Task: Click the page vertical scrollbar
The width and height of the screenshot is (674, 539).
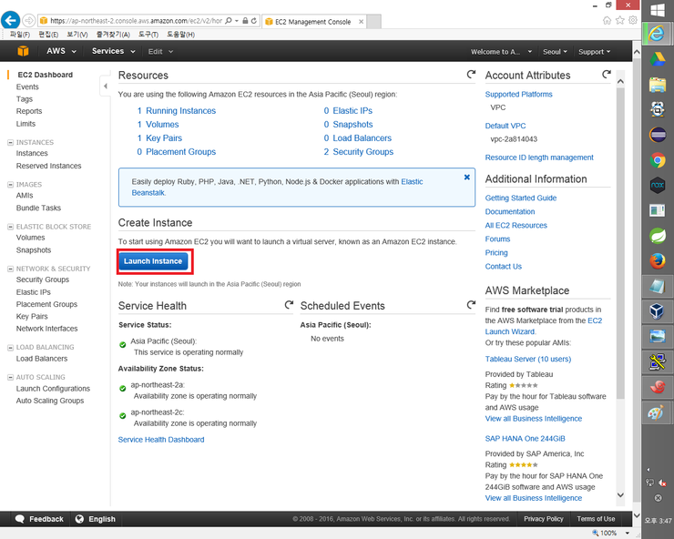Action: 620,273
